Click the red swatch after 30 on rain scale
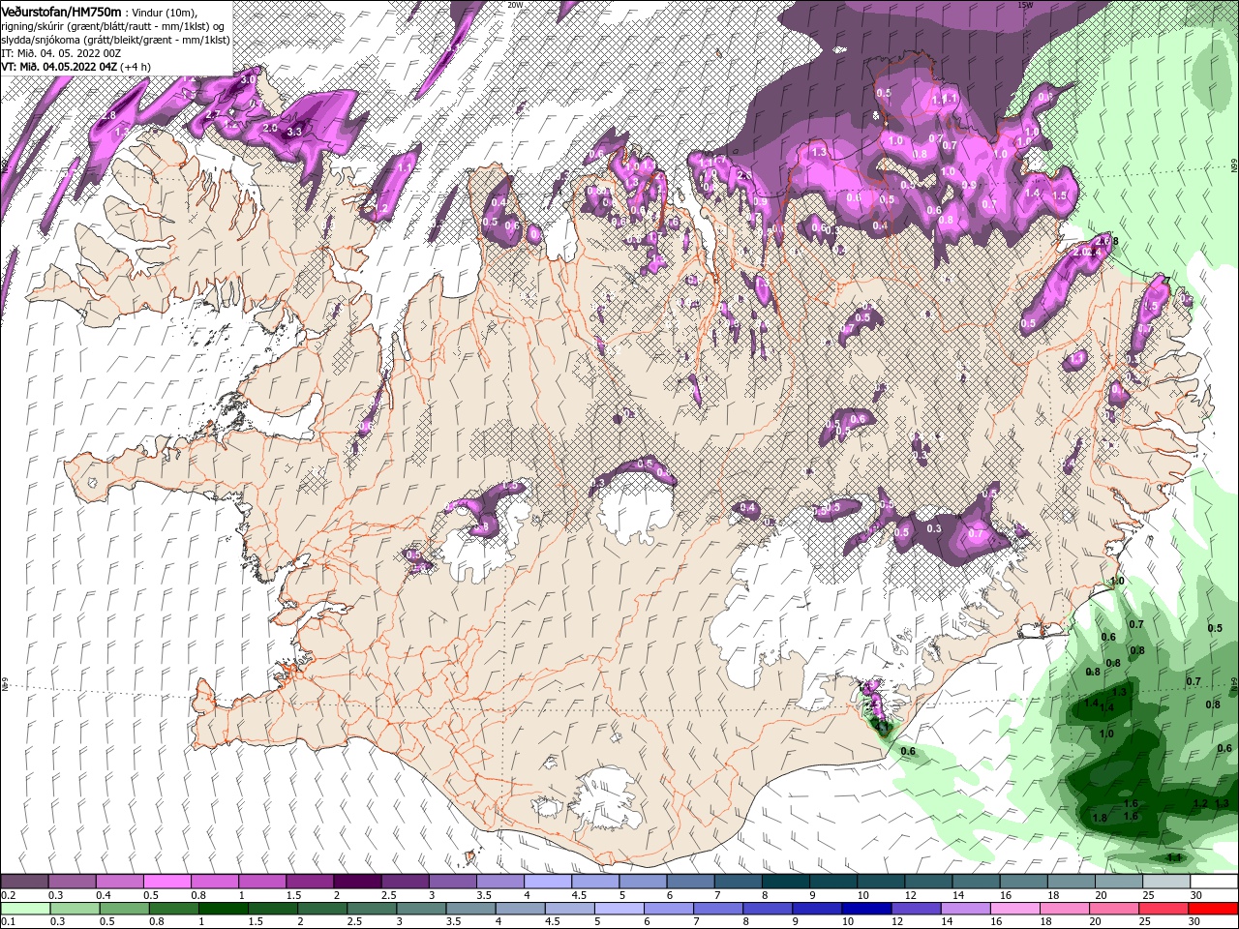 (1214, 909)
